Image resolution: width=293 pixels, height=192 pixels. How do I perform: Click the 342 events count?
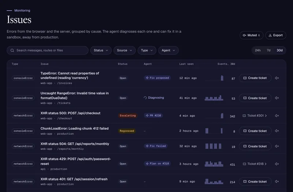point(233,116)
